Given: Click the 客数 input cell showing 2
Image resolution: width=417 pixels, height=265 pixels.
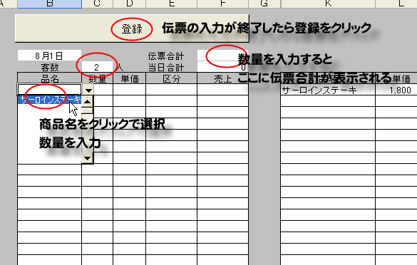Looking at the screenshot, I should [x=97, y=67].
